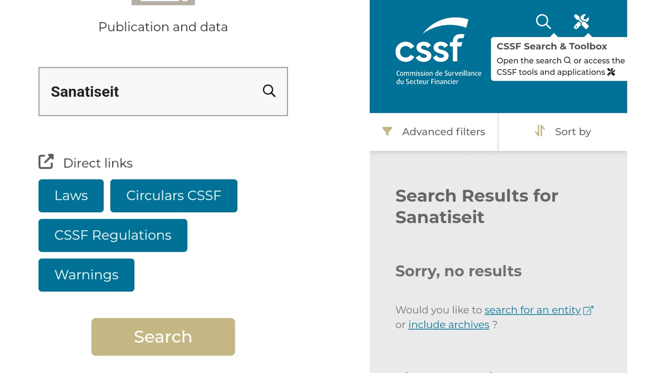Select the Warnings direct link
Viewport: 664px width, 373px height.
click(x=86, y=275)
